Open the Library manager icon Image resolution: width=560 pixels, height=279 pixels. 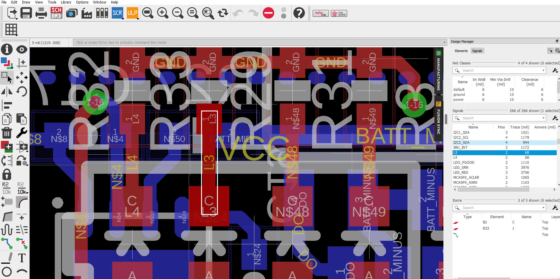(x=102, y=13)
